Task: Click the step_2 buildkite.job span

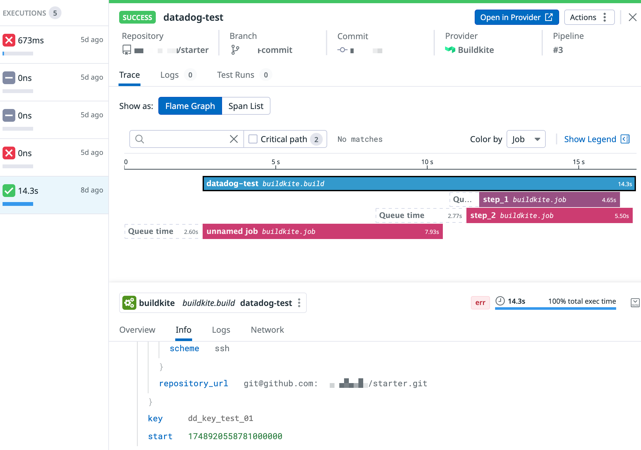Action: (548, 215)
